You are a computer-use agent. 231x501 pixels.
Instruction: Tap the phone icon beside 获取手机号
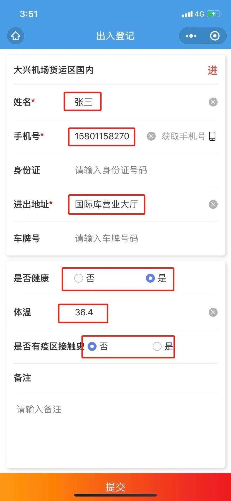(212, 136)
